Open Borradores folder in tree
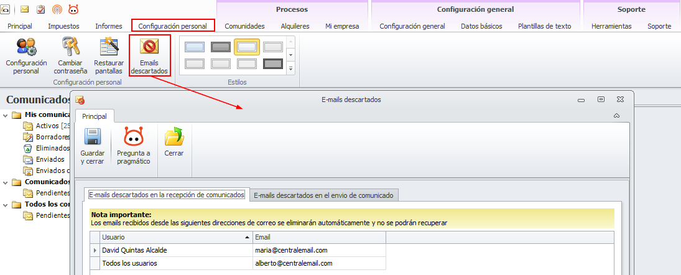 pyautogui.click(x=47, y=137)
